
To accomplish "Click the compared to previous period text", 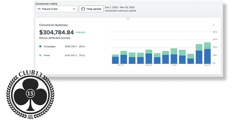I will click(120, 11).
